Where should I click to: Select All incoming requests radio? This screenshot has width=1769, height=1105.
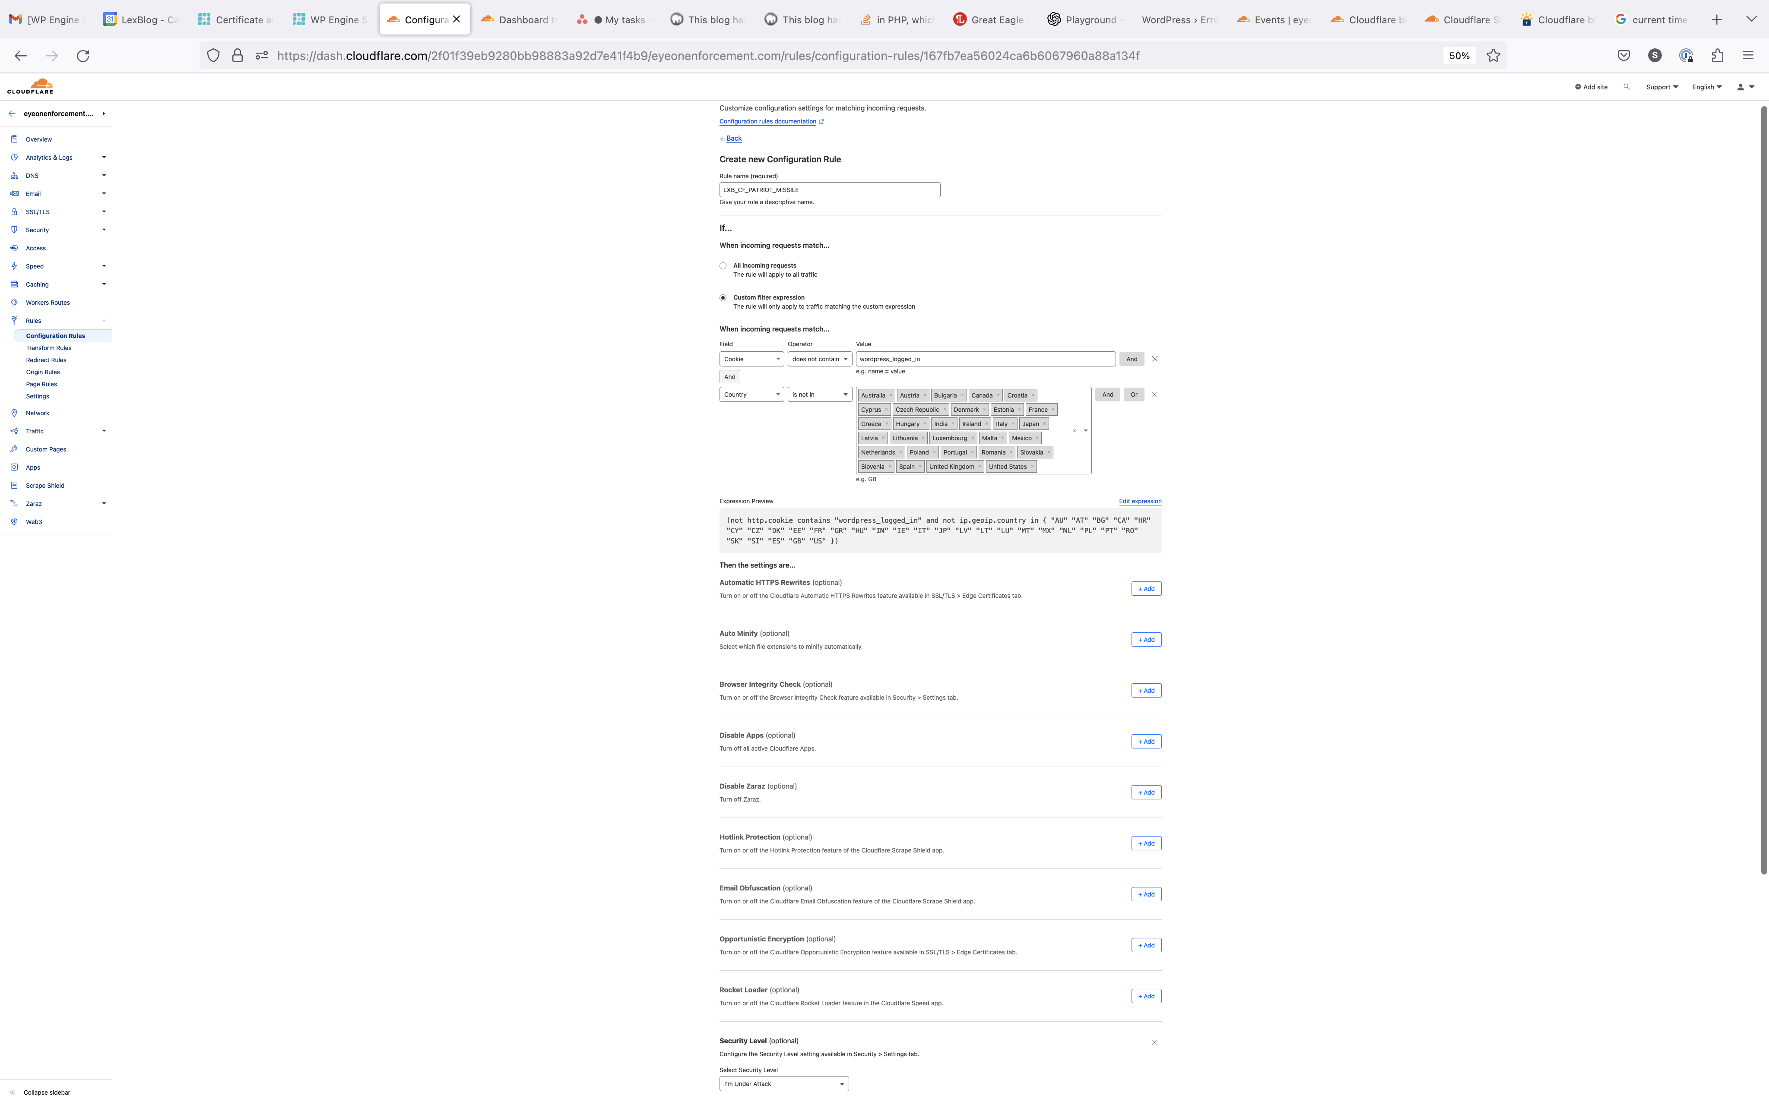click(x=723, y=266)
